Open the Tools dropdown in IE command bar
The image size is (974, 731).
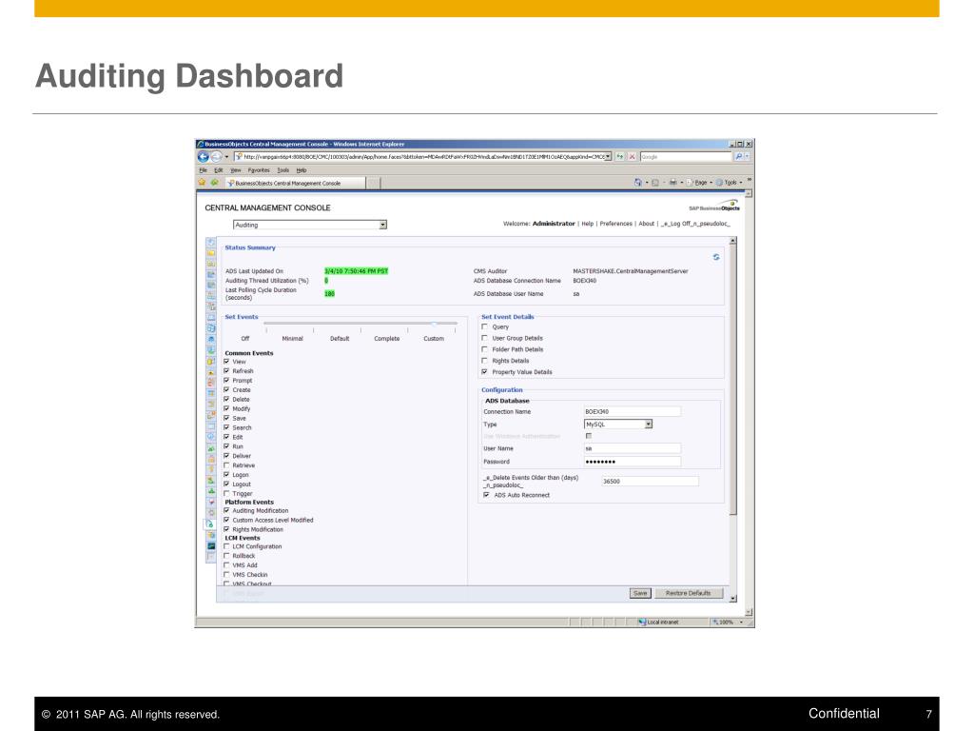pyautogui.click(x=730, y=183)
